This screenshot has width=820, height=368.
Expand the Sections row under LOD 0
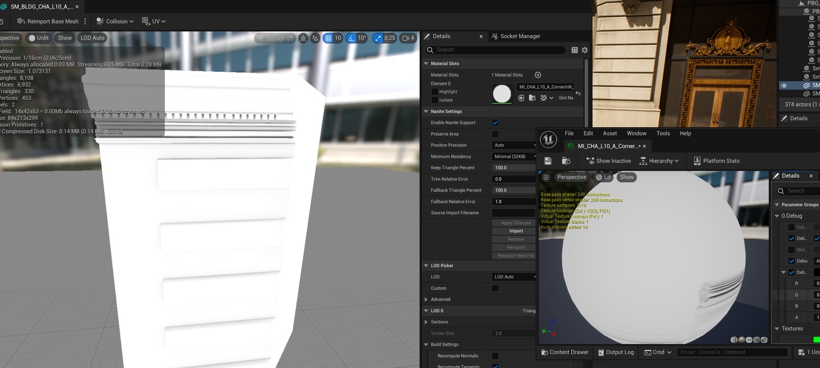[x=426, y=322]
